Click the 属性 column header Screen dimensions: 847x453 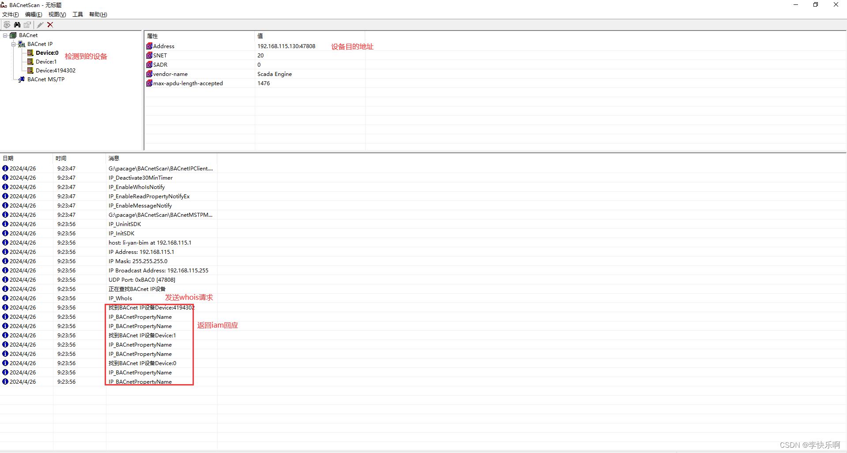coord(200,36)
